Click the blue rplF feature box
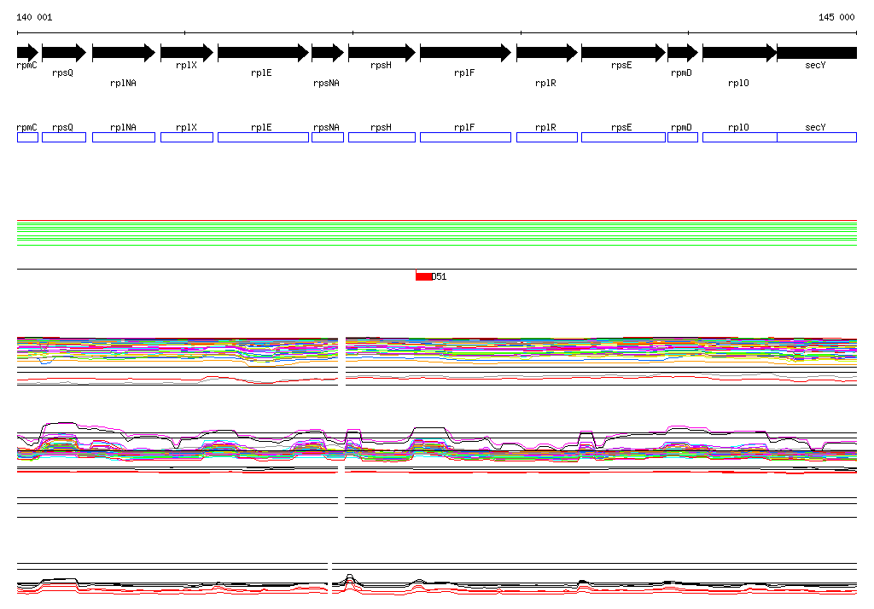Image resolution: width=874 pixels, height=609 pixels. pos(465,137)
